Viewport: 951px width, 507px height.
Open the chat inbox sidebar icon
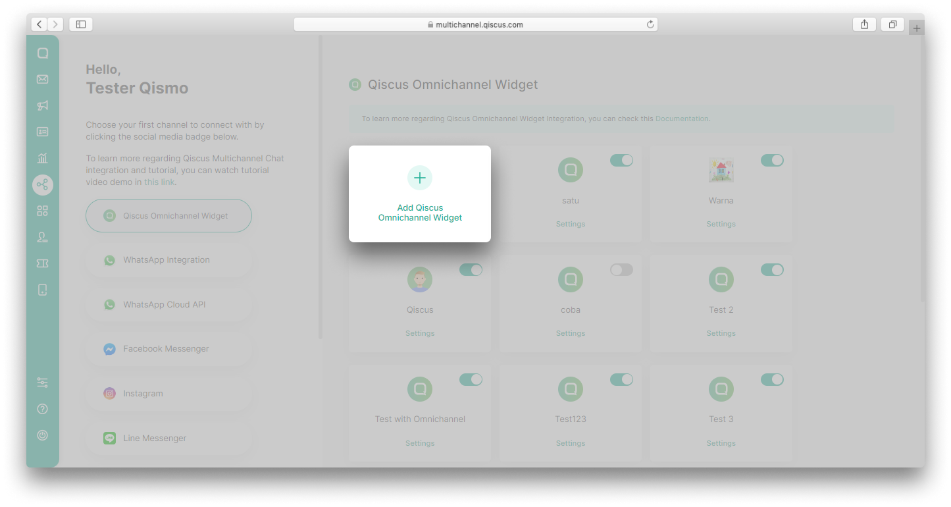tap(43, 53)
